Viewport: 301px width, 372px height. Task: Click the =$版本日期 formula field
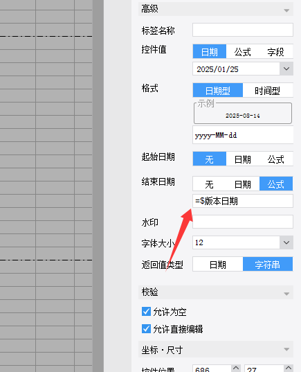coord(243,201)
